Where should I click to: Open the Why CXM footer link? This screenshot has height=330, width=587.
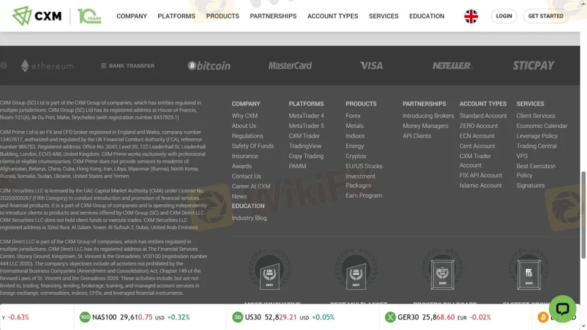pos(245,116)
